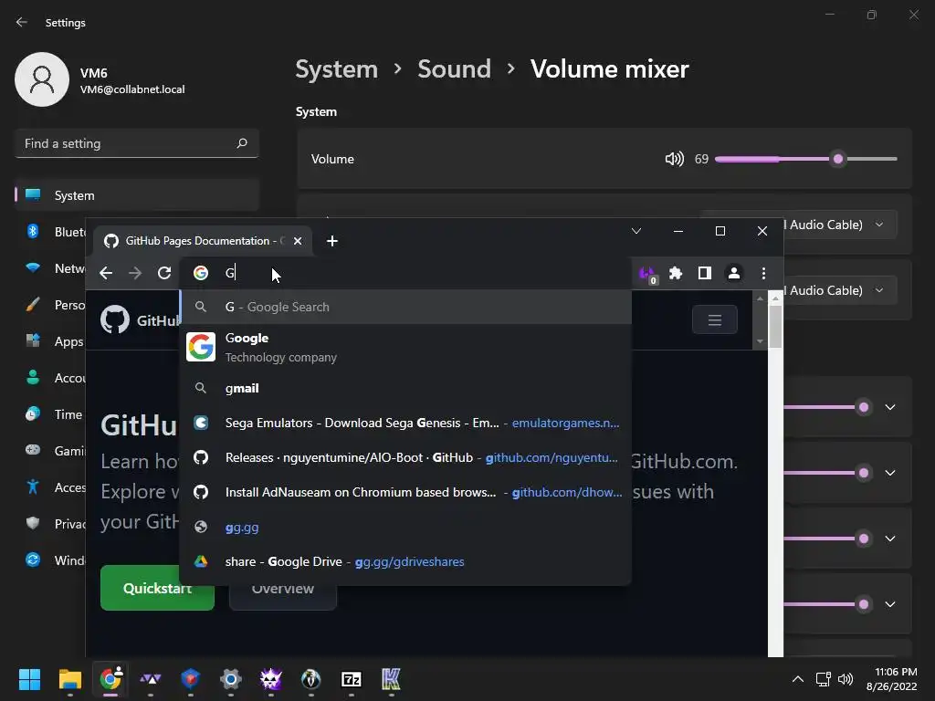Click the Chrome forward arrow
935x701 pixels.
[135, 273]
